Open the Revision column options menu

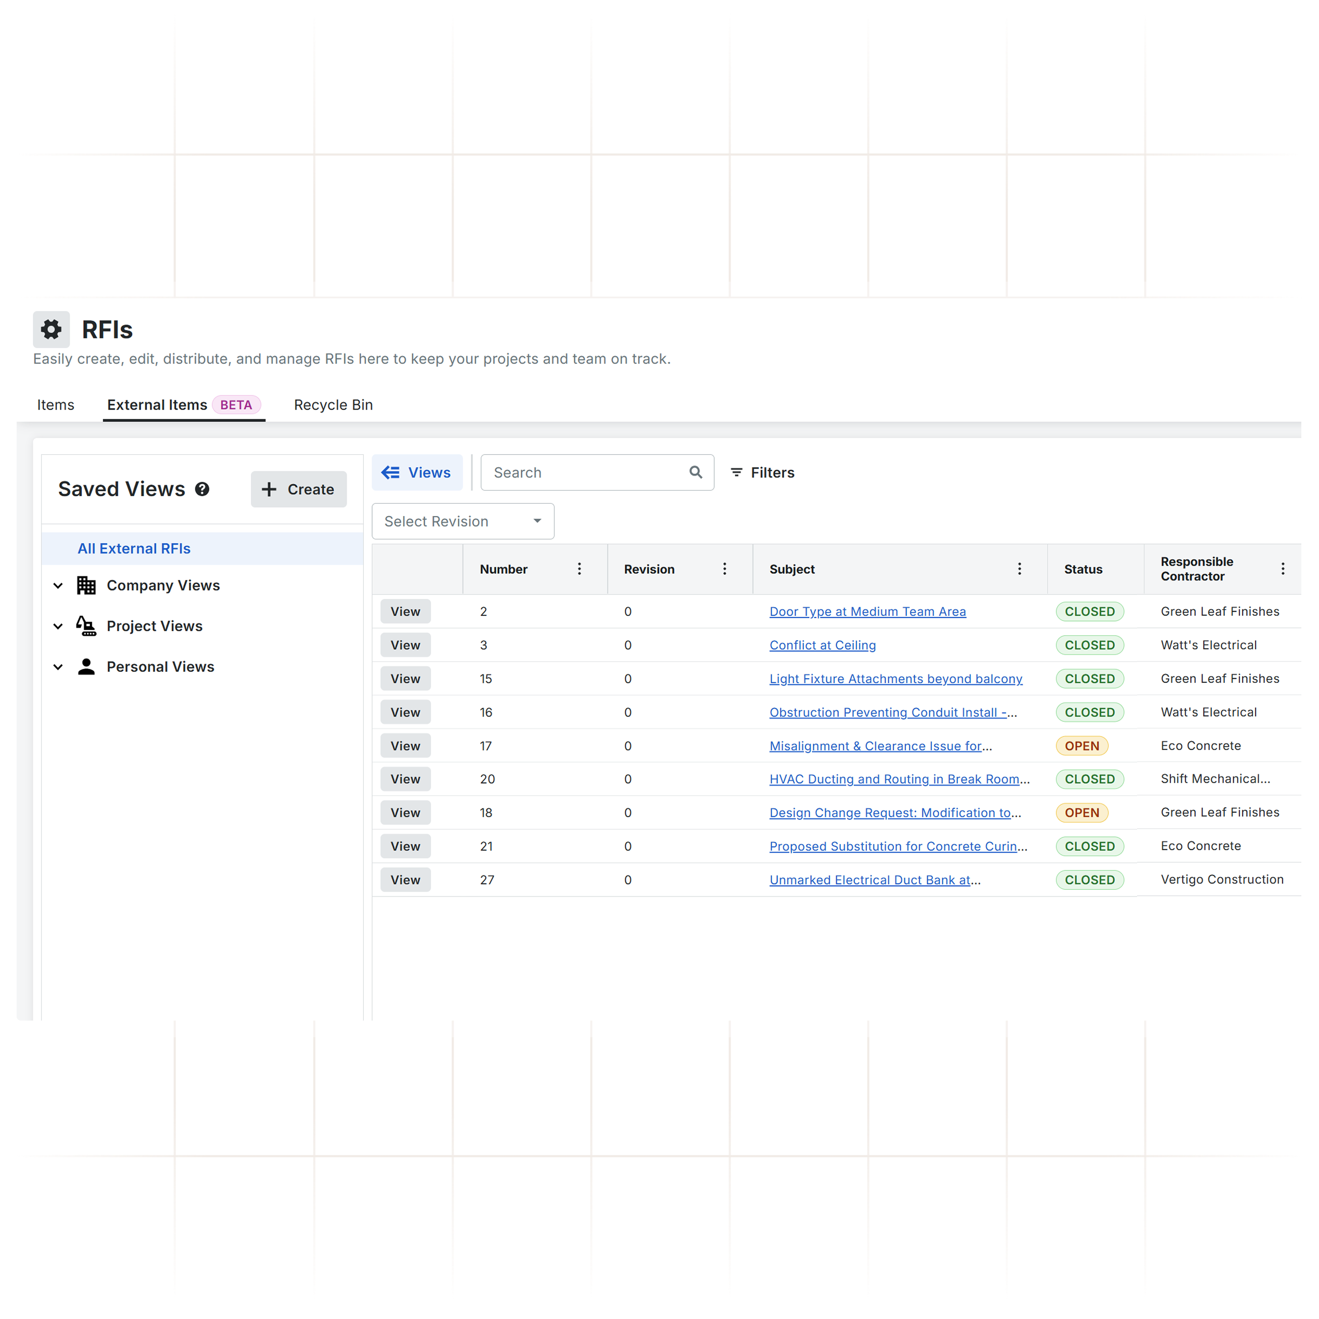[x=724, y=569]
